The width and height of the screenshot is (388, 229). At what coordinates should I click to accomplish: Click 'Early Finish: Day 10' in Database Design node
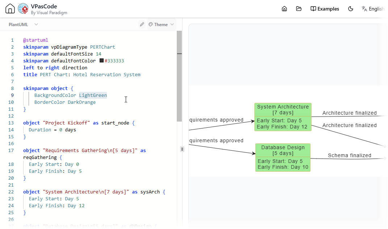tap(283, 167)
